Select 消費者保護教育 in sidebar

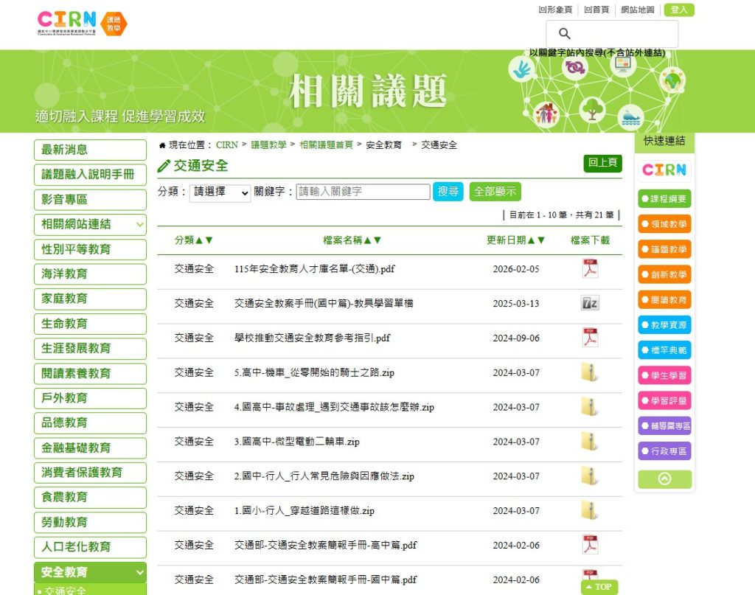point(90,473)
